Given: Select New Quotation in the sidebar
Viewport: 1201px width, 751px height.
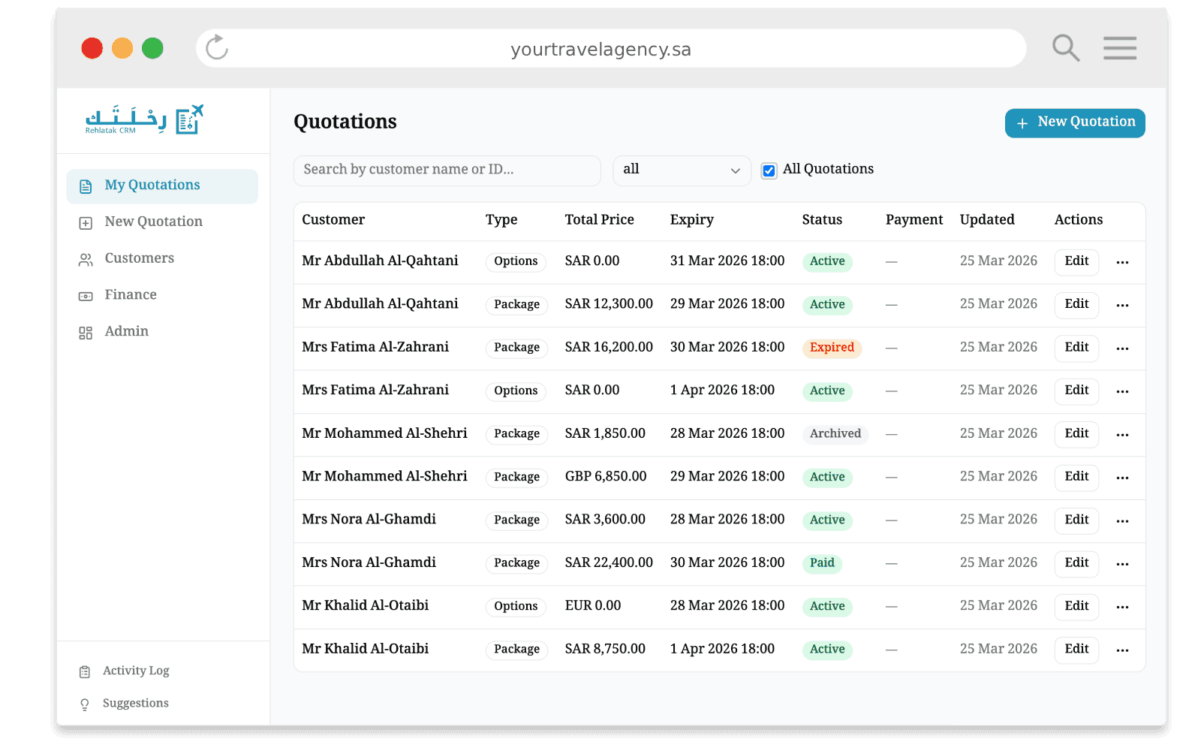Looking at the screenshot, I should 153,222.
